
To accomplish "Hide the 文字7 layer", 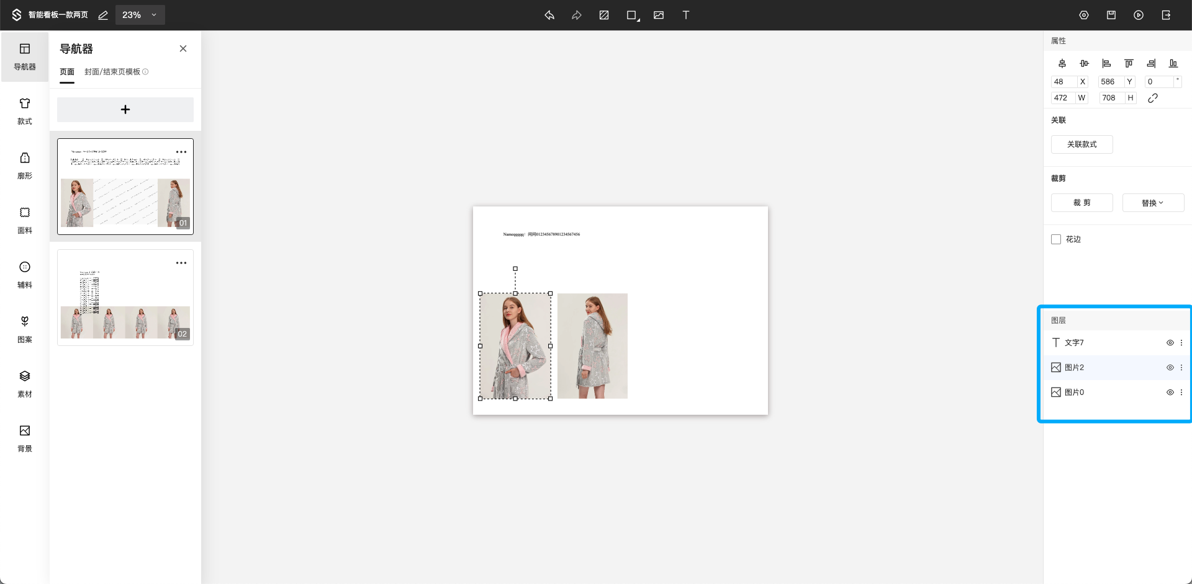I will pos(1170,343).
